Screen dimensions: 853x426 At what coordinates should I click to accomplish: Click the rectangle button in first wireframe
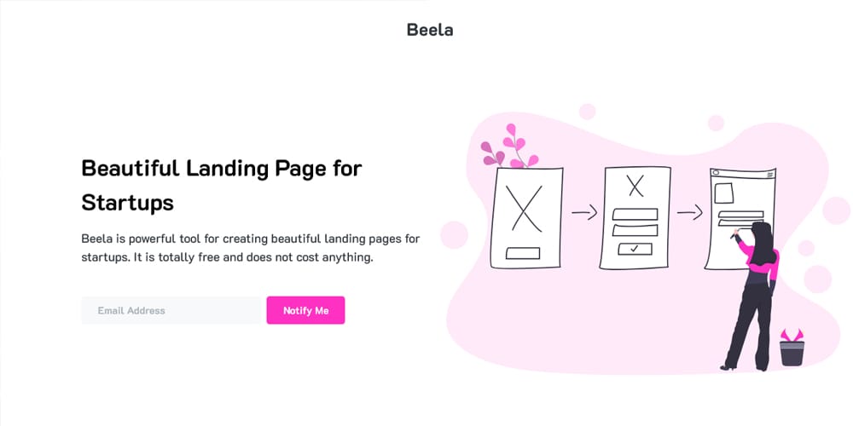(523, 253)
